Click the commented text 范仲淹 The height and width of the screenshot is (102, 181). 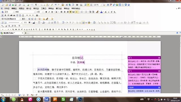pyautogui.click(x=81, y=62)
